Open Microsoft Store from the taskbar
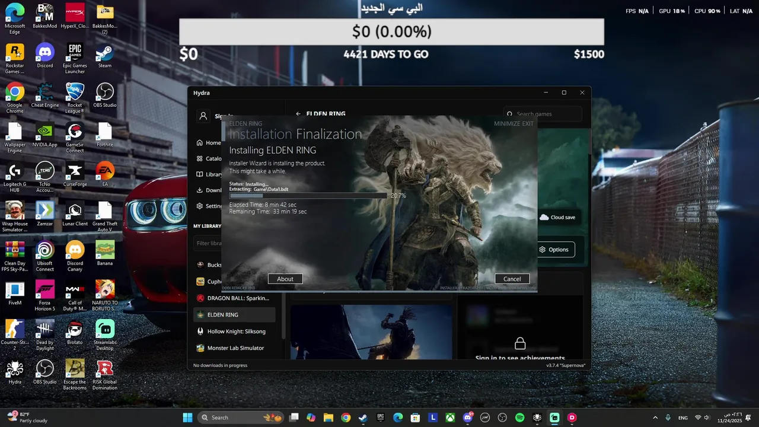This screenshot has width=759, height=427. (x=416, y=418)
